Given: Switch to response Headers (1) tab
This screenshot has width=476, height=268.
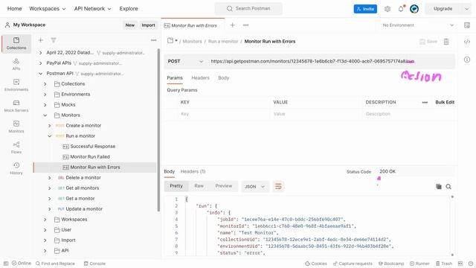Looking at the screenshot, I should click(x=193, y=171).
